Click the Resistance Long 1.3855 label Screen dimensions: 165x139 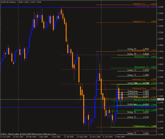tap(144, 80)
